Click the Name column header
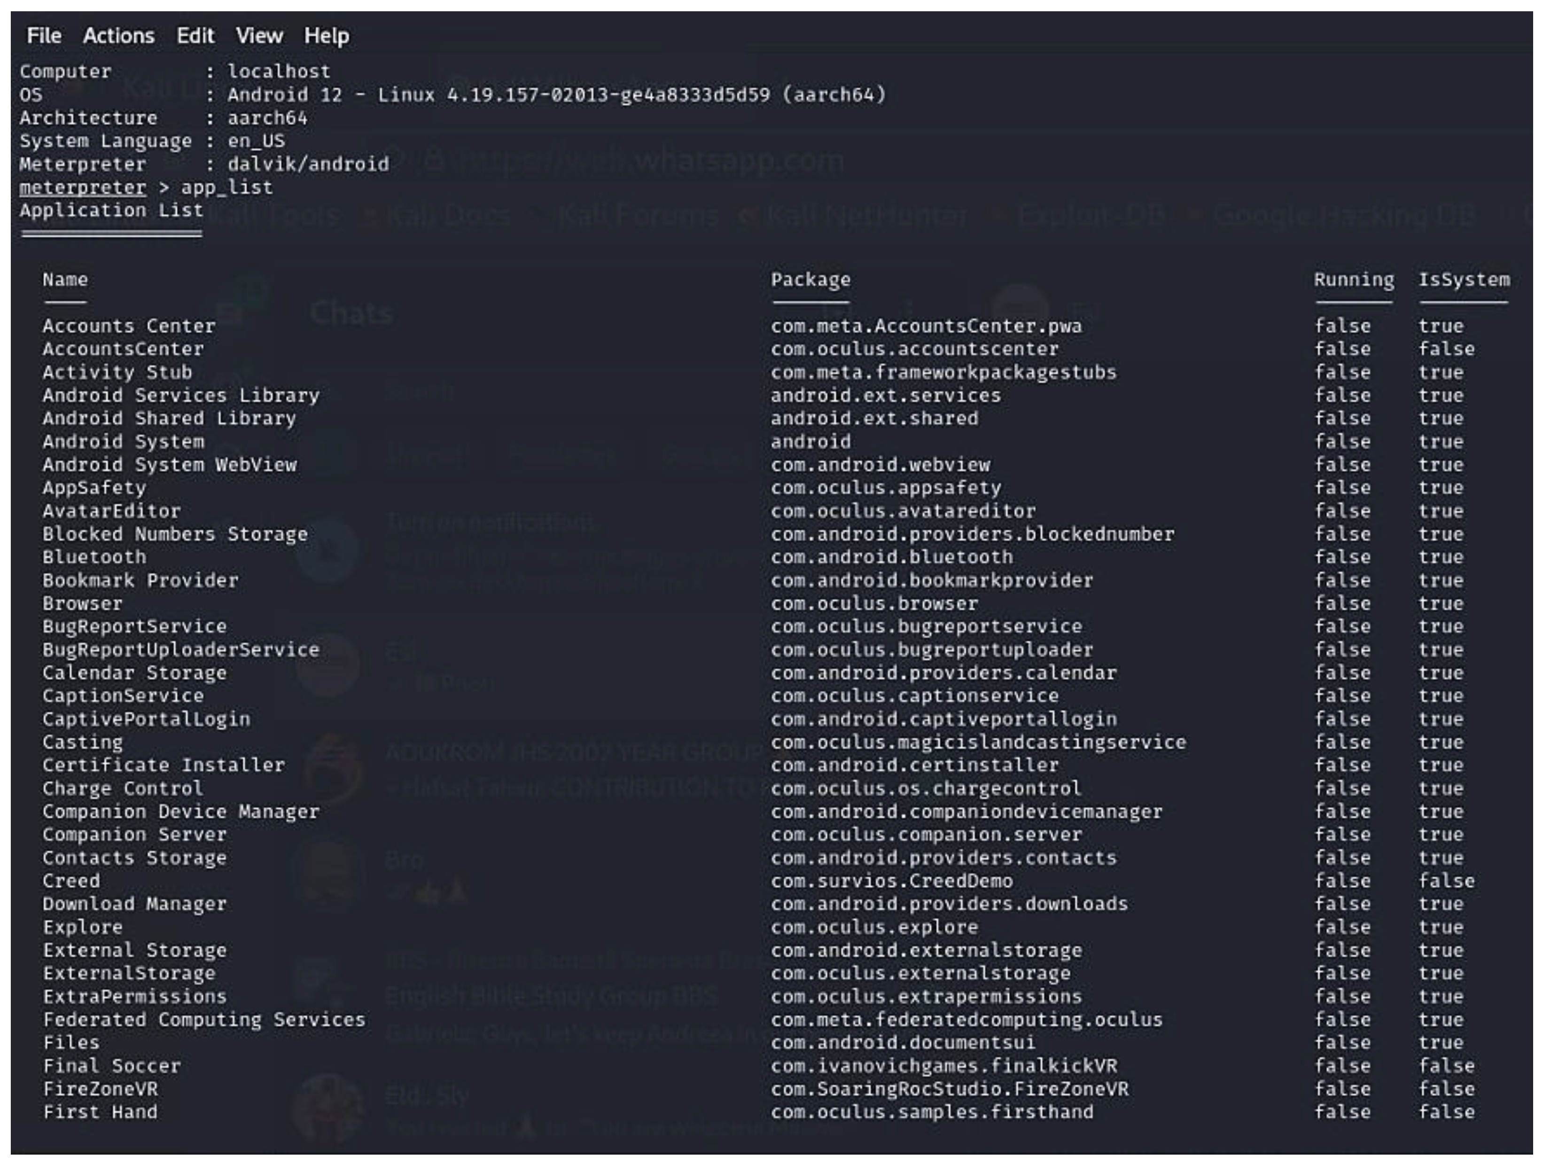The image size is (1543, 1164). pos(65,280)
